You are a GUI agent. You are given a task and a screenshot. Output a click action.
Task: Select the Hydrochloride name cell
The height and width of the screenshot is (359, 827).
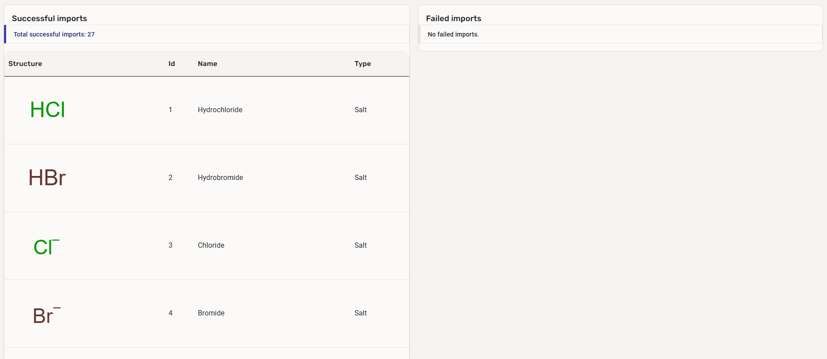(x=220, y=110)
